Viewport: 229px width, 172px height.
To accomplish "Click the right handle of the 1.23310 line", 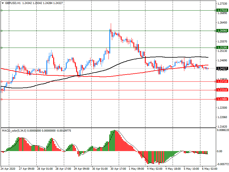I will point(215,90).
